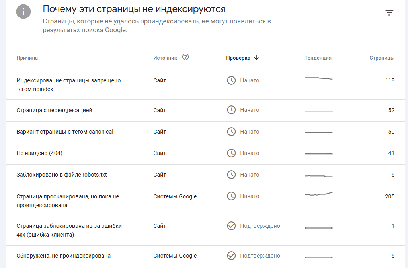Click checkmark icon in 4xx error row
408x268 pixels.
pos(231,226)
